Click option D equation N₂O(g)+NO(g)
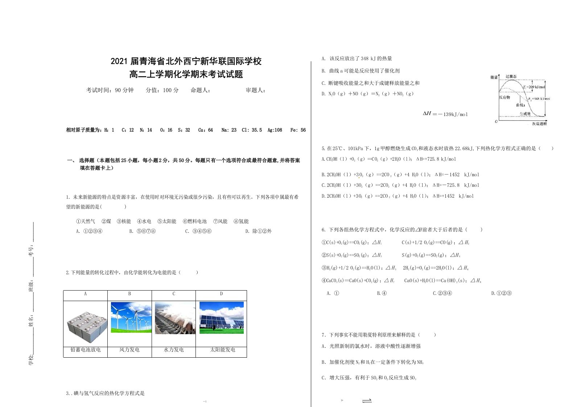The height and width of the screenshot is (407, 576). coord(367,94)
